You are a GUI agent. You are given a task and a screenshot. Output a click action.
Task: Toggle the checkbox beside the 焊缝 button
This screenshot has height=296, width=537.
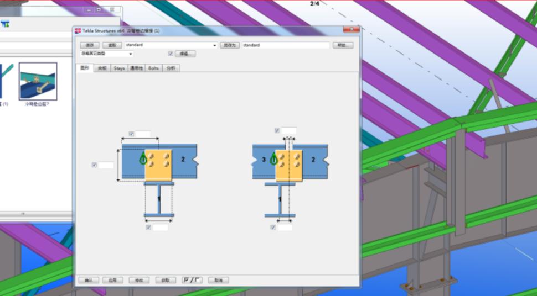(x=171, y=54)
